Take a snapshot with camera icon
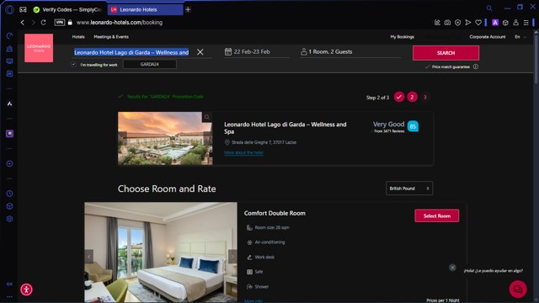Viewport: 539px width, 303px height. tap(447, 23)
